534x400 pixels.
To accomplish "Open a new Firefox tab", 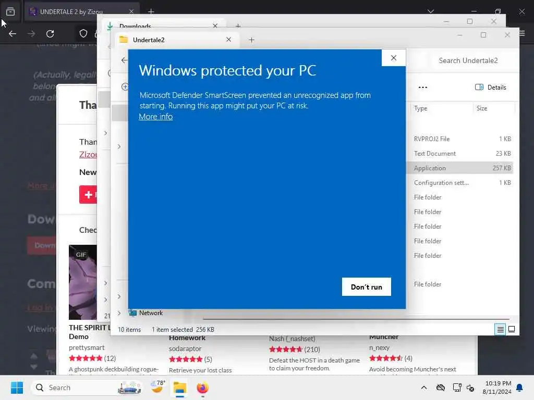I will coord(151,12).
